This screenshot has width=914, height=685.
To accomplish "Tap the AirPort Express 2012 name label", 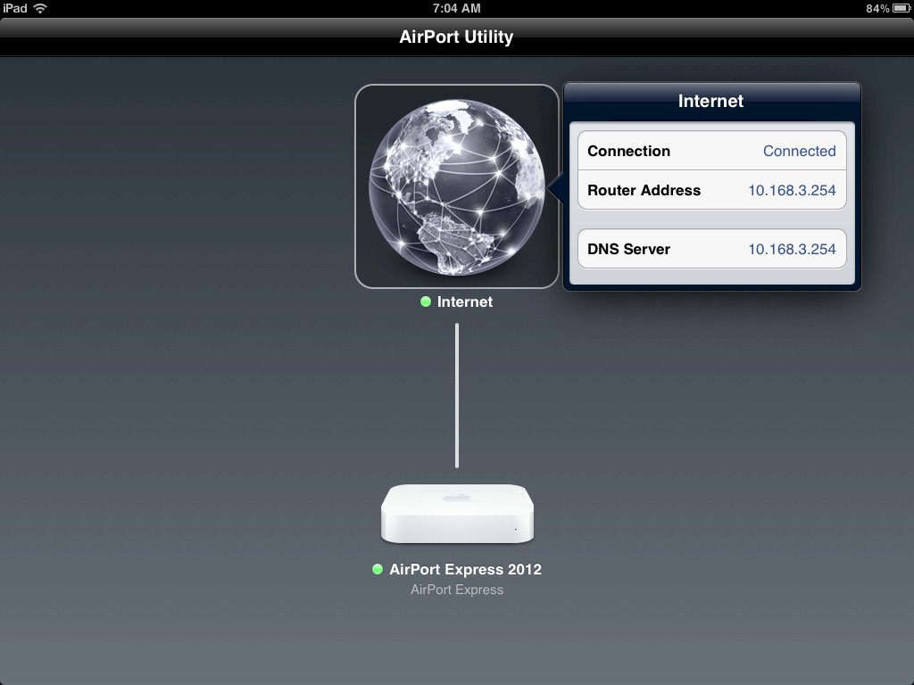I will tap(465, 569).
